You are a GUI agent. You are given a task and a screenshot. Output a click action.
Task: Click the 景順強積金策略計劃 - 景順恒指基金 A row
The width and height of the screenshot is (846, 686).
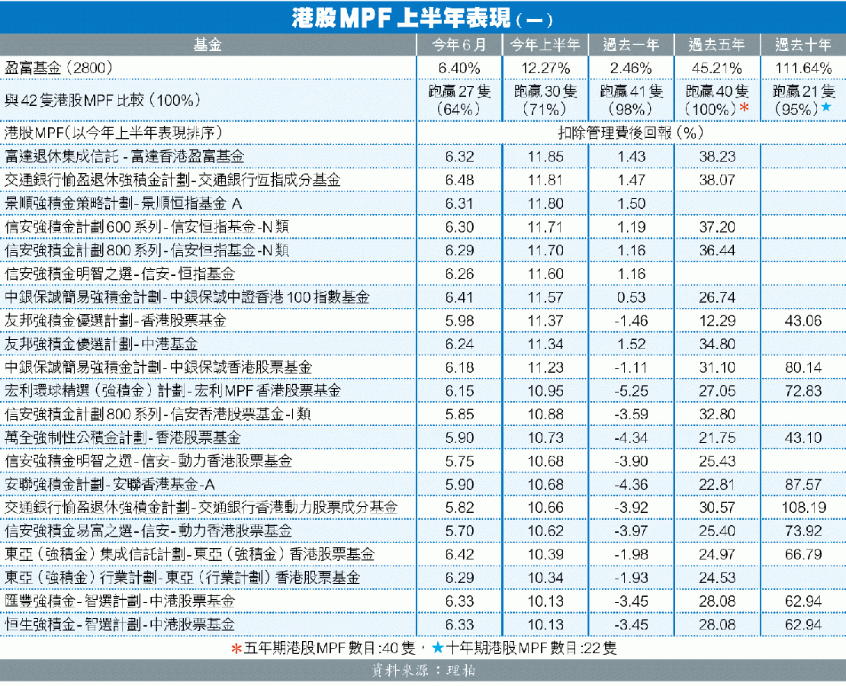coord(123,204)
